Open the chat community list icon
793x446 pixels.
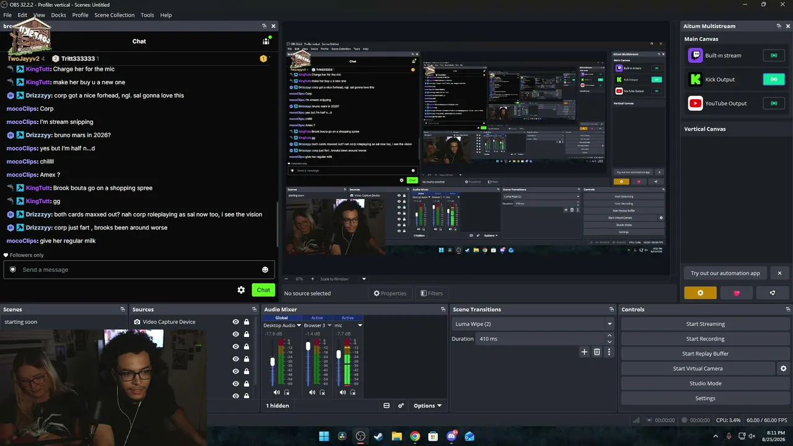pos(266,42)
